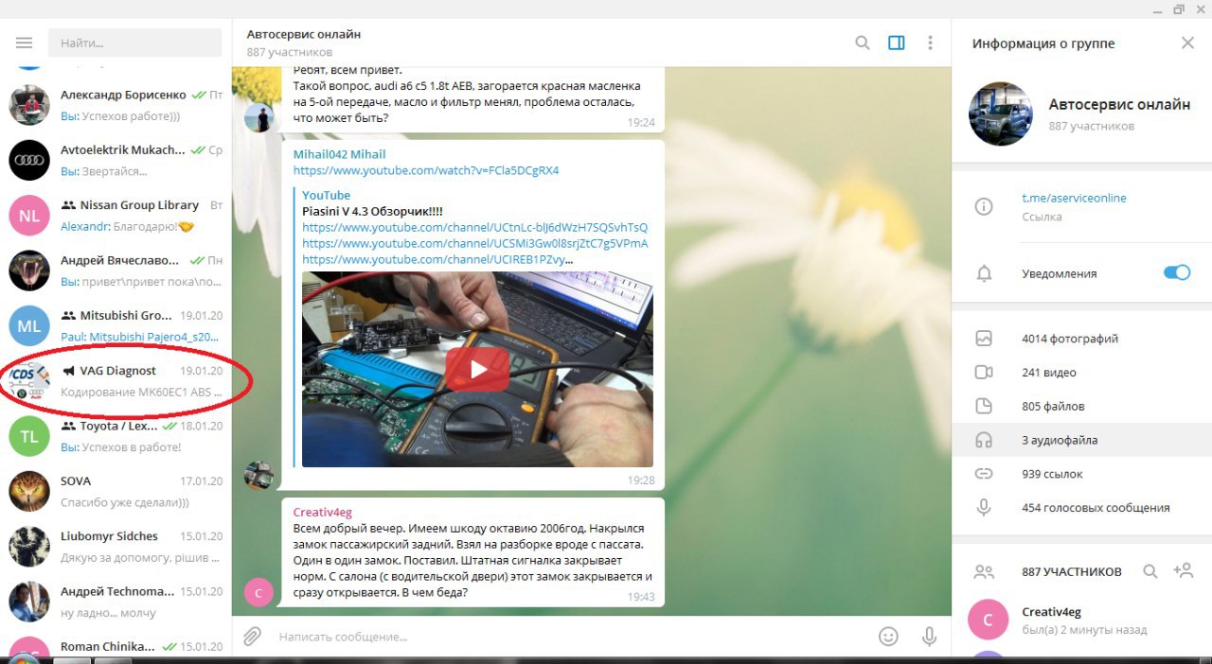Image resolution: width=1212 pixels, height=664 pixels.
Task: Open the youtube.com/watch link from Mihail042
Action: (426, 171)
